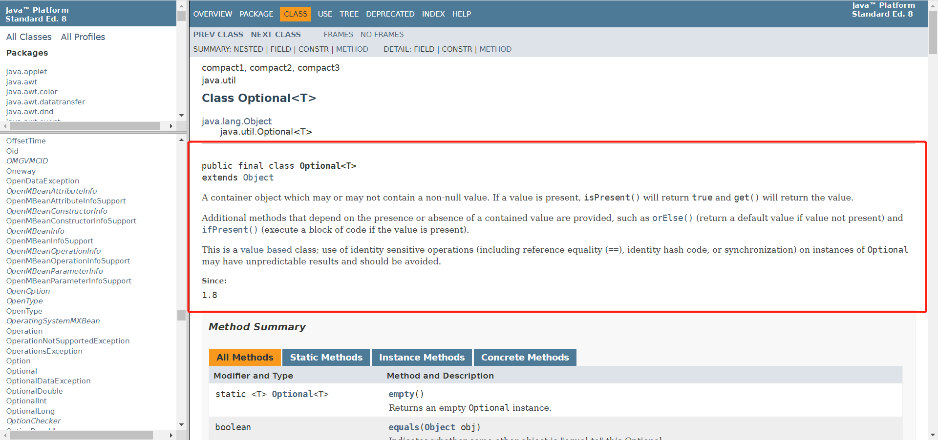This screenshot has height=440, width=938.
Task: Click packages list scroll-right arrow
Action: 171,126
